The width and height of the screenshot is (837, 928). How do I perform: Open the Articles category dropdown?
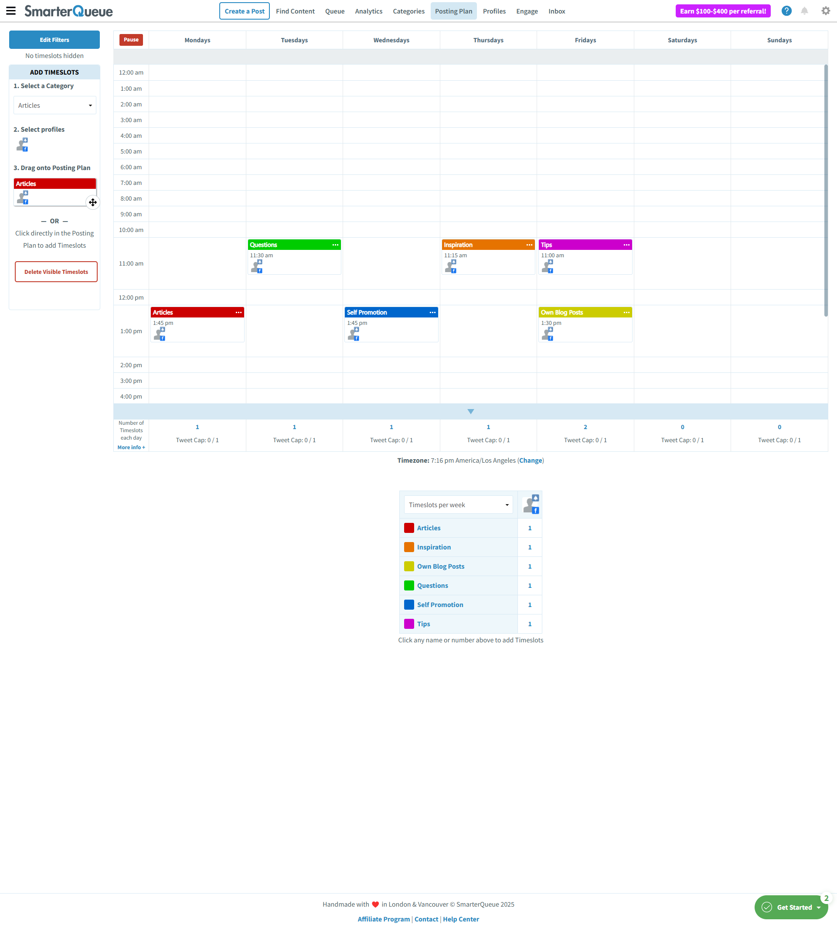(55, 106)
